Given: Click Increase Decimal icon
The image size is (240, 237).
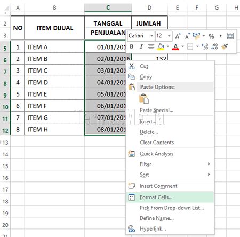Looking at the screenshot, I should click(205, 46).
